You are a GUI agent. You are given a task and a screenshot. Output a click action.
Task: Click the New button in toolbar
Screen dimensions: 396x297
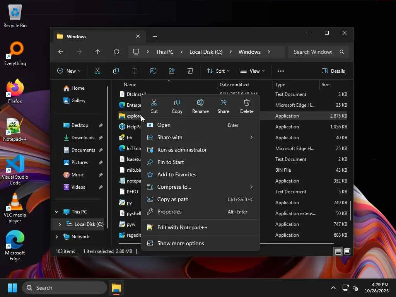[69, 71]
